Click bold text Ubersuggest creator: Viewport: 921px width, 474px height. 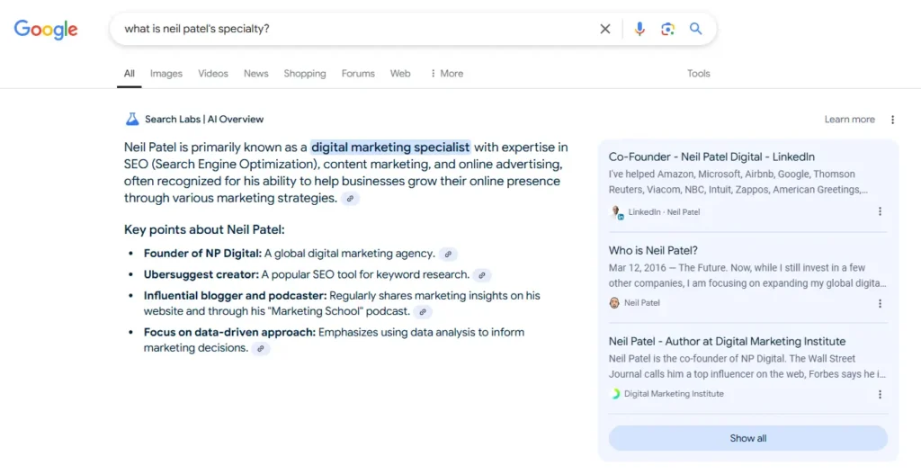(201, 274)
